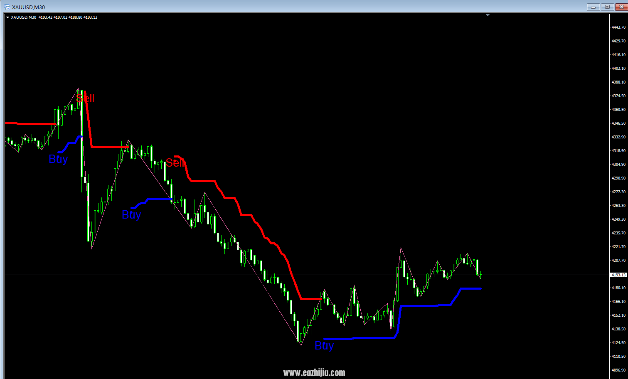Restore the XAUUSD,M30 chart window size

pos(607,7)
